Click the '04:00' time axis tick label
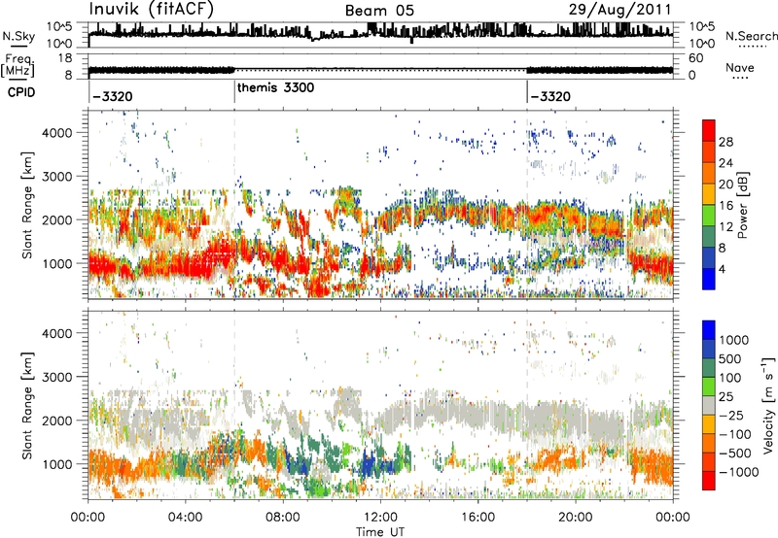Screen dimensions: 778x538 (x=186, y=518)
